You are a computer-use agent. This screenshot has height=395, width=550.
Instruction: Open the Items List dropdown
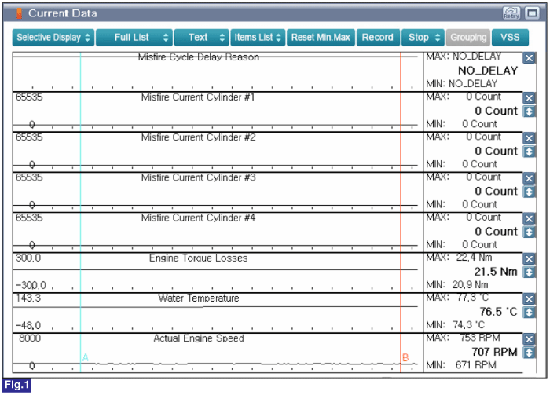click(x=258, y=38)
